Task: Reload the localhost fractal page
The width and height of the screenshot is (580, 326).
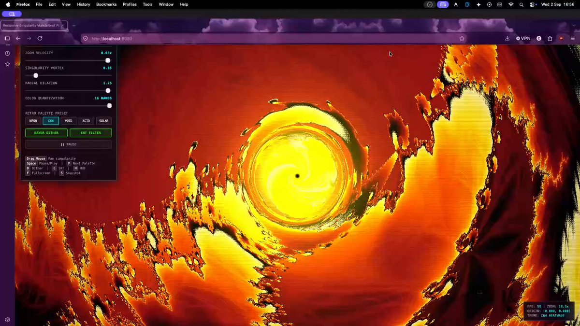Action: (40, 38)
